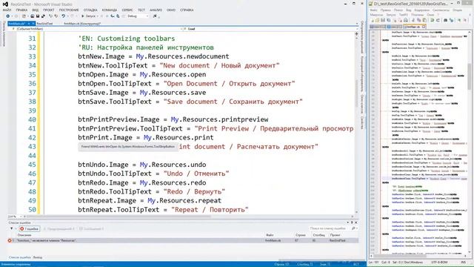The height and width of the screenshot is (267, 474).
Task: Close the frmMain.vb tab
Action: click(33, 24)
